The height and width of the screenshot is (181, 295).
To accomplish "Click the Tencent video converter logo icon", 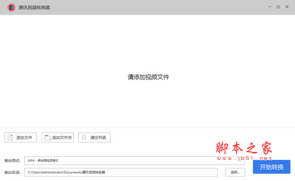I will tap(11, 7).
